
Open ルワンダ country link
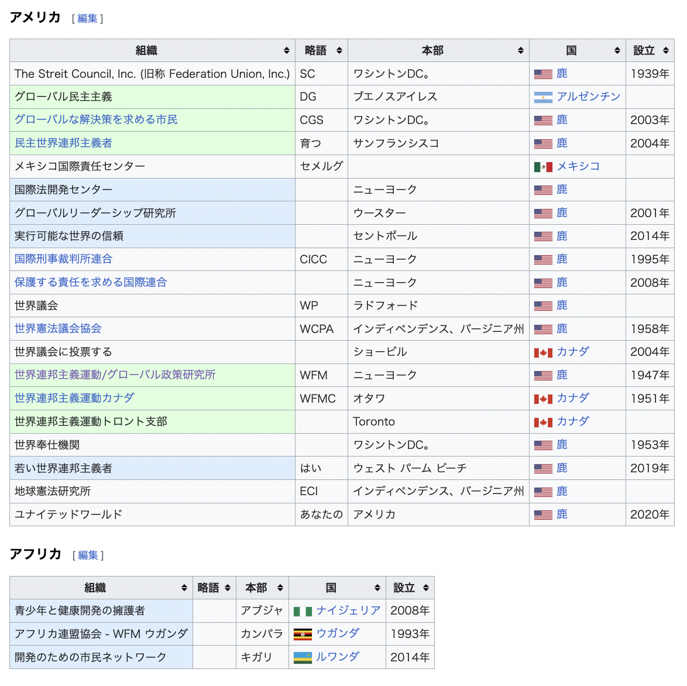[x=338, y=657]
